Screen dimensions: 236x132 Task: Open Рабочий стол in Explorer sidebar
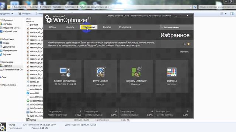(10, 32)
